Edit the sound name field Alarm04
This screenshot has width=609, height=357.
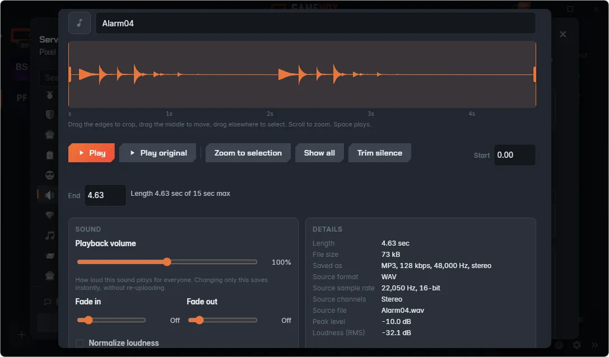[315, 24]
